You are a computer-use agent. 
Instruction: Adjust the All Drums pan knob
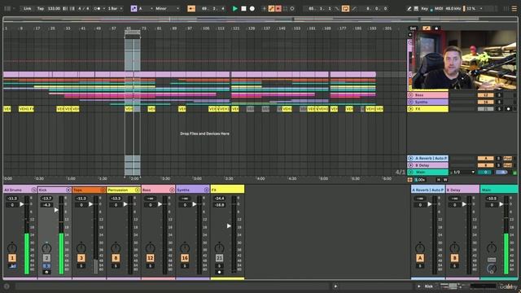(x=12, y=247)
